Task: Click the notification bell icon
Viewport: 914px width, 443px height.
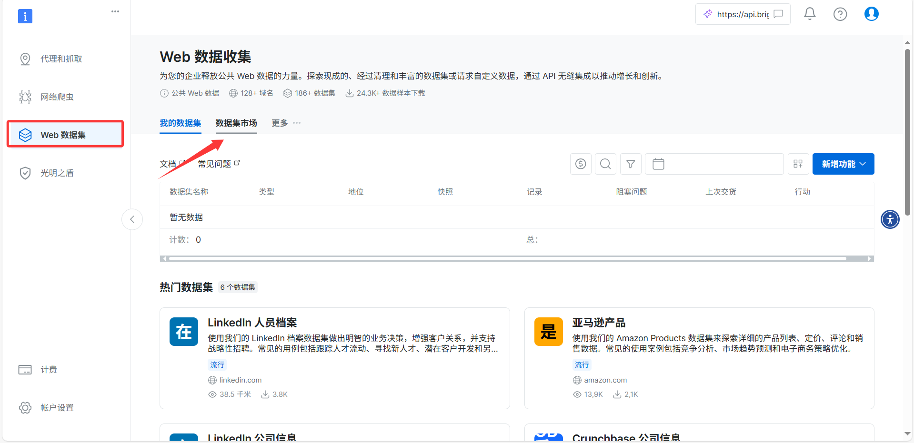Action: pos(810,14)
